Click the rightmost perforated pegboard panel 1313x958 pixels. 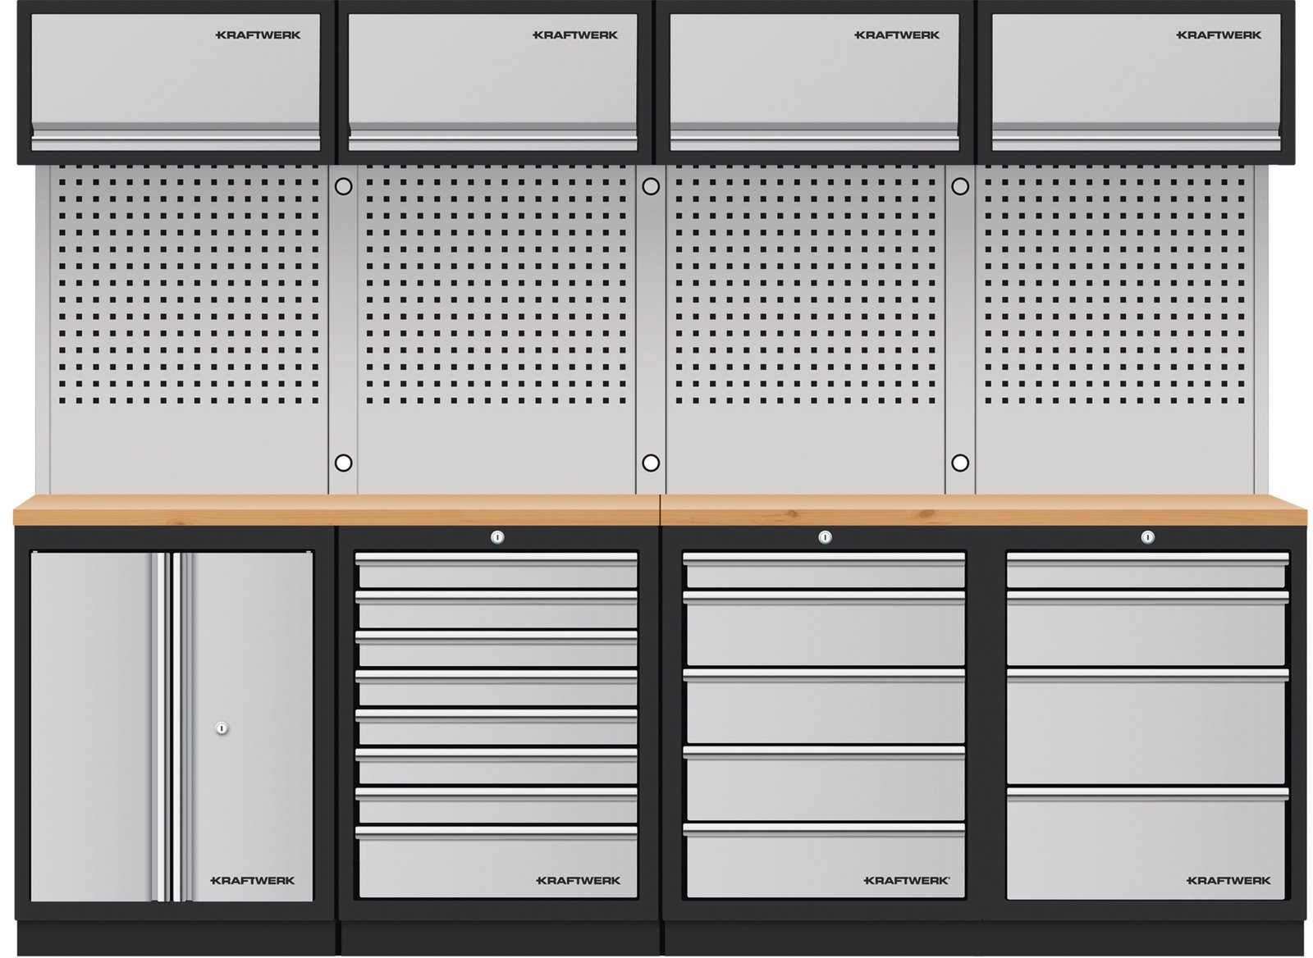[x=1120, y=328]
